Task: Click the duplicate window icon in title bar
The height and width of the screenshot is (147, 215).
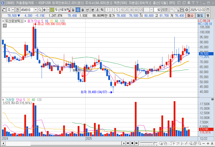Action: [184, 3]
